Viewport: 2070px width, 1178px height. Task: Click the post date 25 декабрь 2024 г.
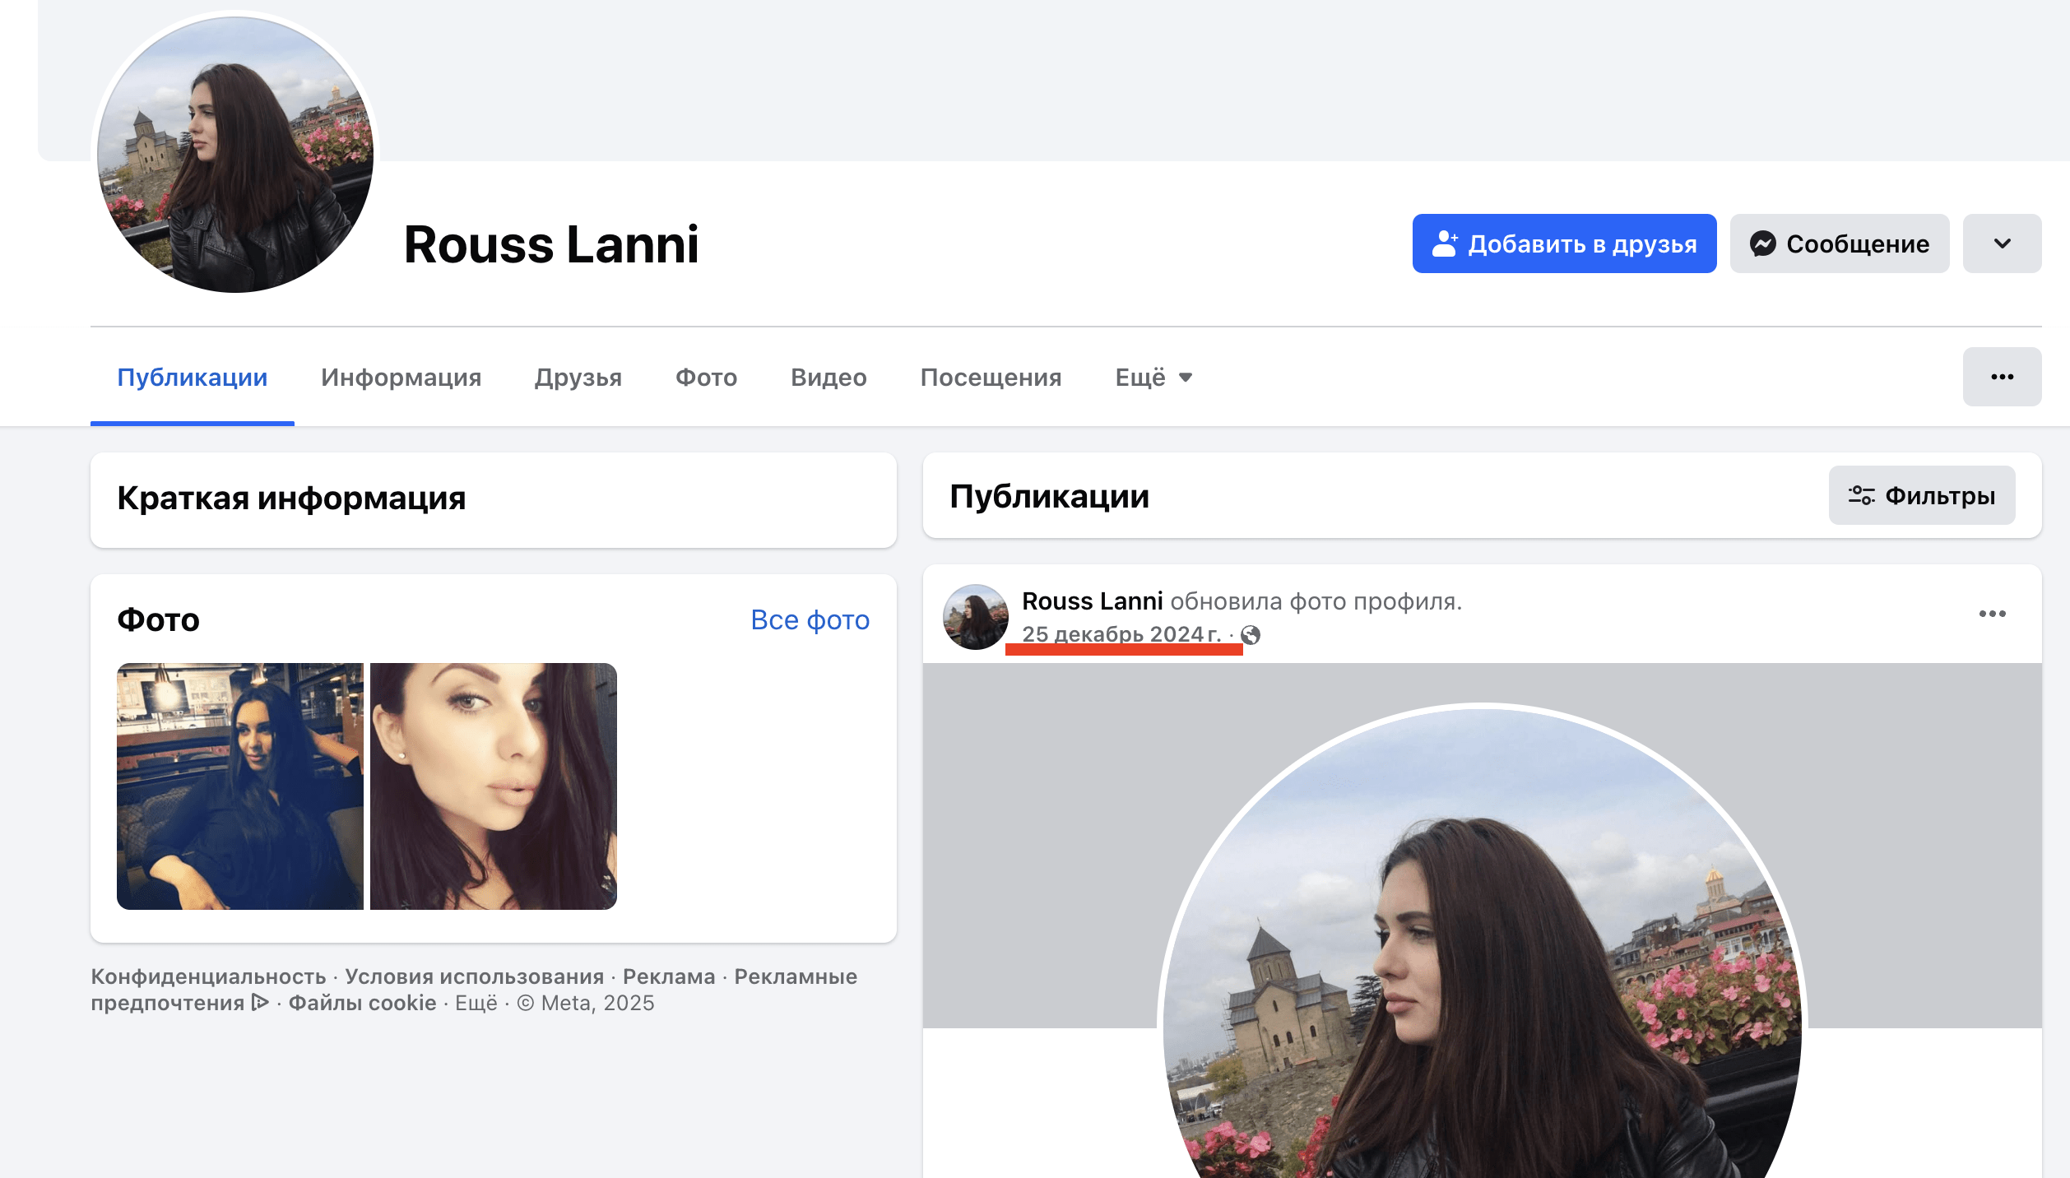(1121, 634)
